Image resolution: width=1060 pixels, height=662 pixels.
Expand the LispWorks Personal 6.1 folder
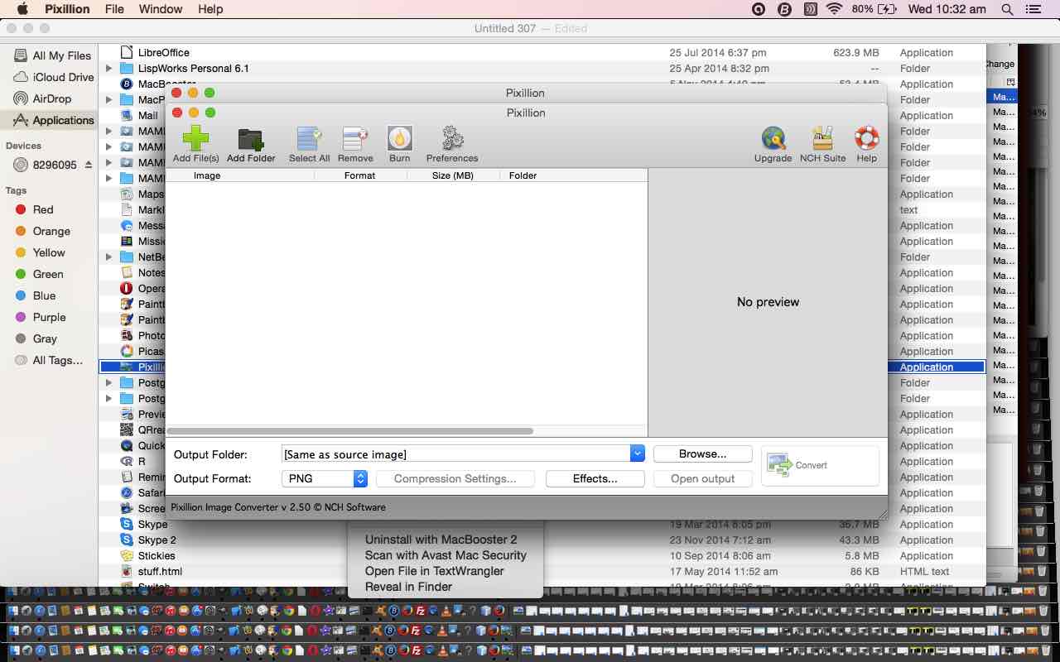click(x=108, y=69)
